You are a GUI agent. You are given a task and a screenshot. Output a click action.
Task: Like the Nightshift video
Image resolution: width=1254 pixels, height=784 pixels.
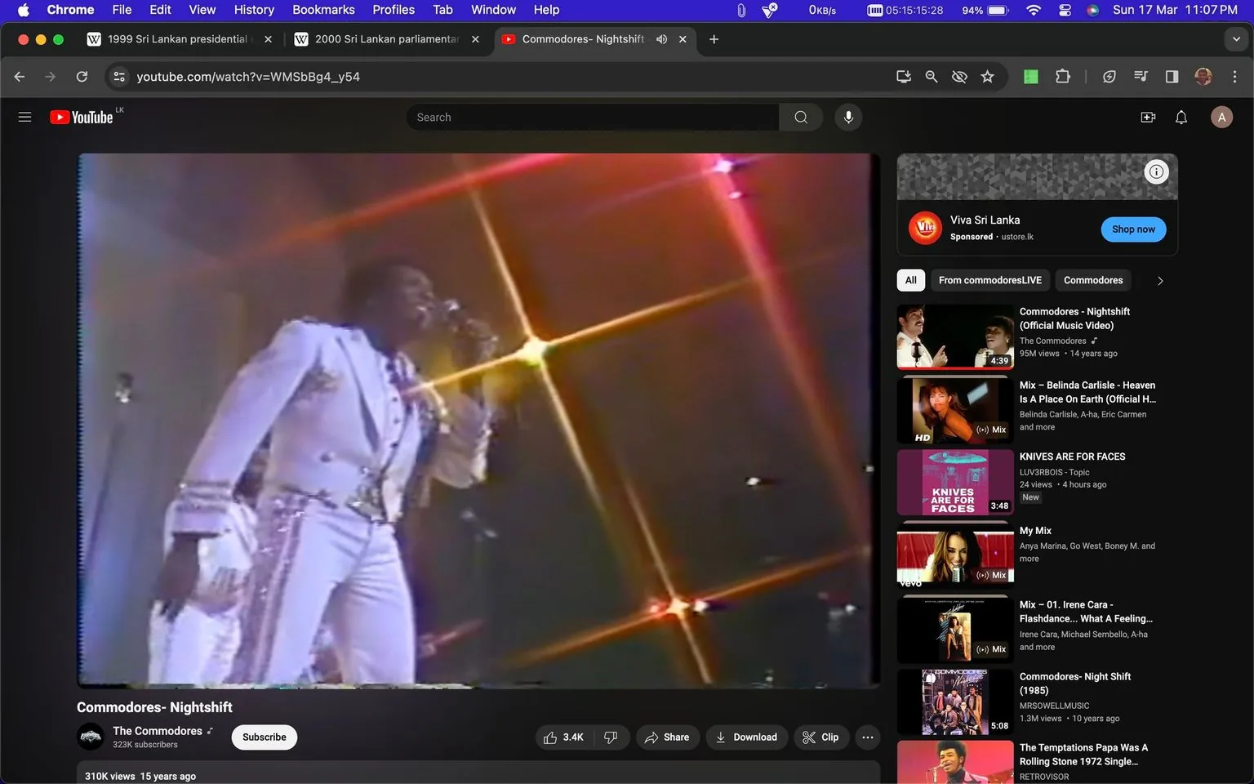click(558, 737)
